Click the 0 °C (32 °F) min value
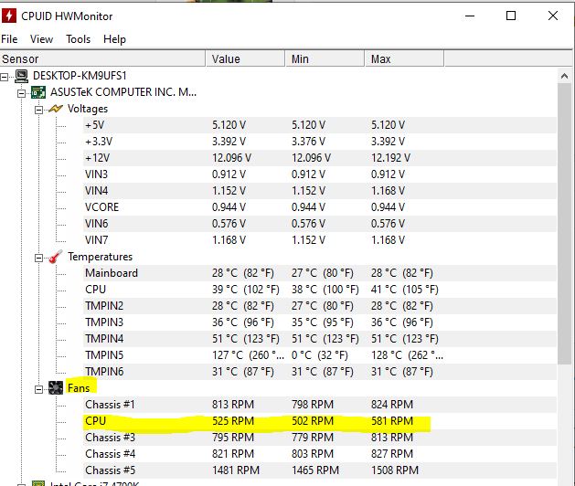The image size is (575, 486). click(x=319, y=355)
